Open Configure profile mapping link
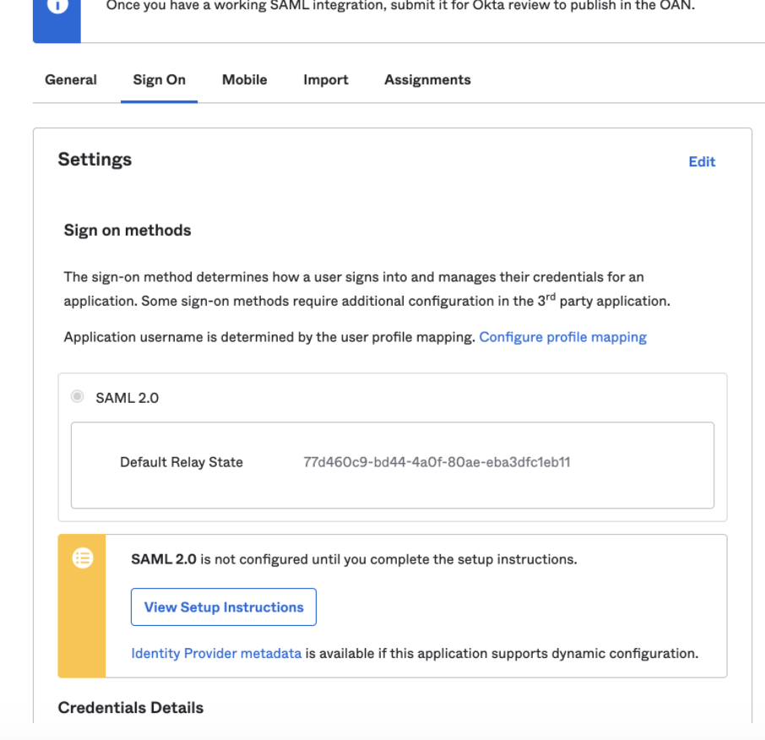 562,337
